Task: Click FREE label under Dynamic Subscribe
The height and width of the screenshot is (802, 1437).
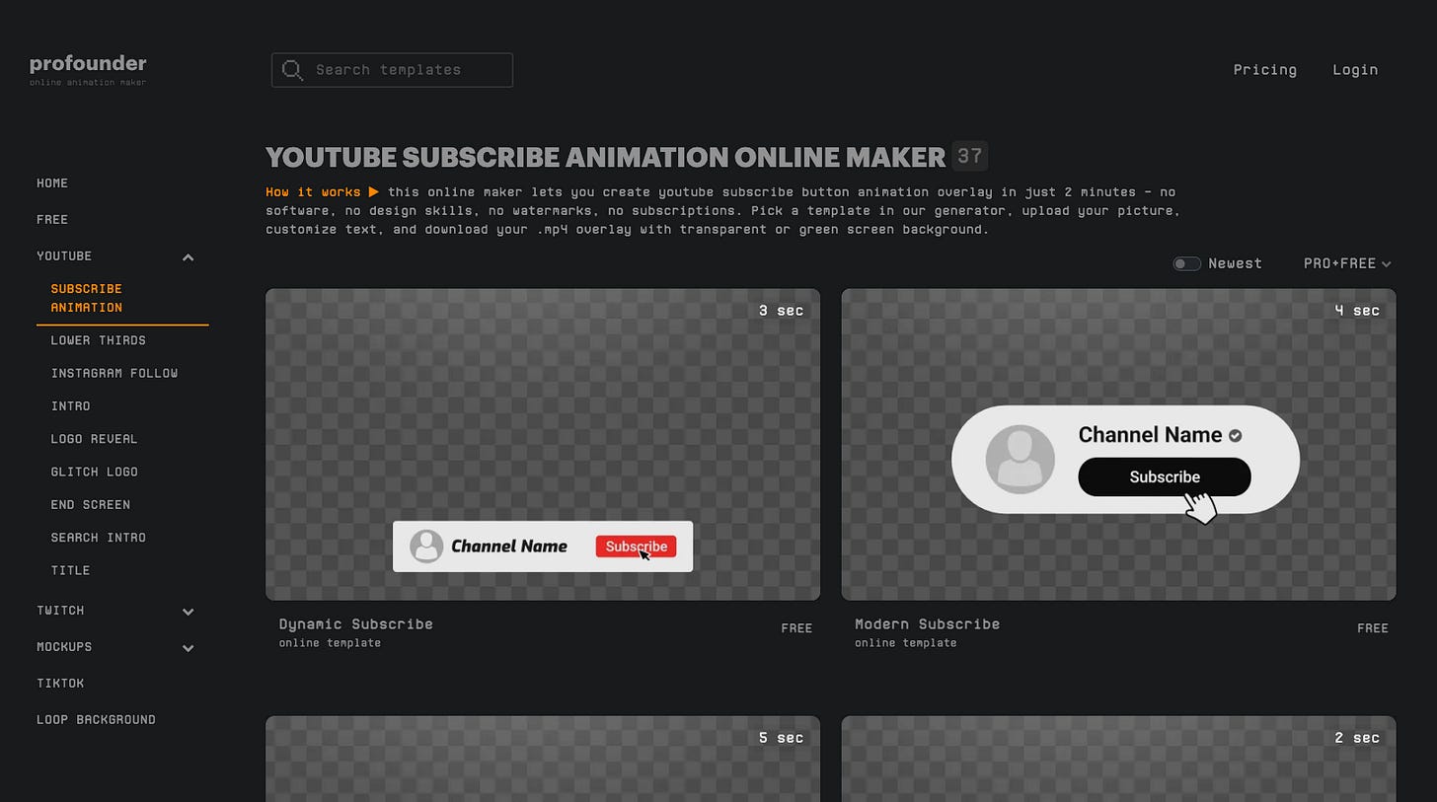Action: (x=796, y=628)
